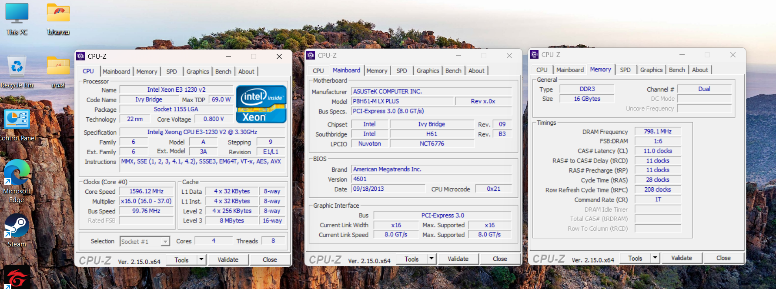Switch to CPU tab in right CPU-Z window

coord(542,70)
